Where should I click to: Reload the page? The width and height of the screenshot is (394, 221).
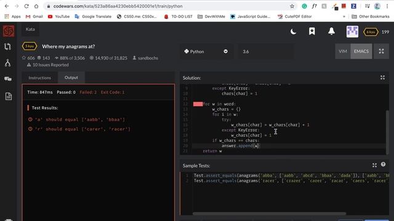tap(26, 6)
